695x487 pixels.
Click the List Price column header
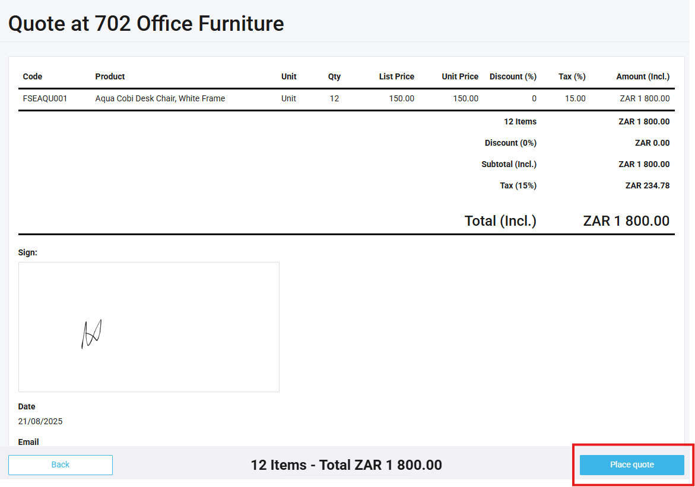pos(396,76)
